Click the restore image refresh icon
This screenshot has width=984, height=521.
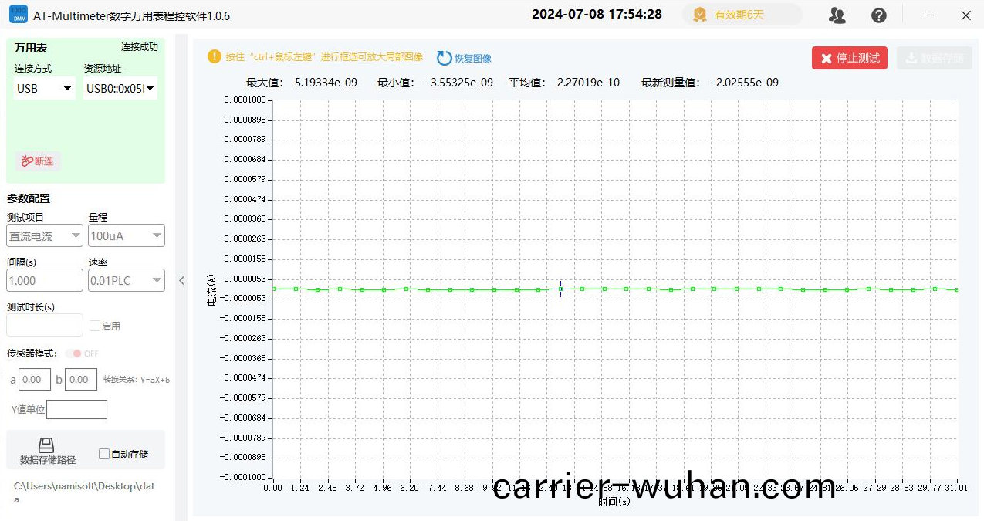point(444,58)
